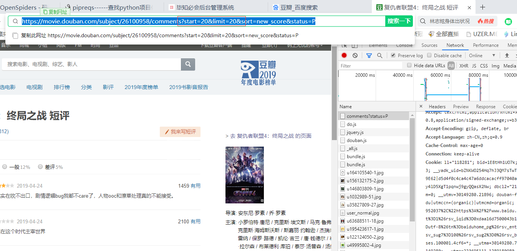Click the Douban search magnifier button

(x=188, y=64)
